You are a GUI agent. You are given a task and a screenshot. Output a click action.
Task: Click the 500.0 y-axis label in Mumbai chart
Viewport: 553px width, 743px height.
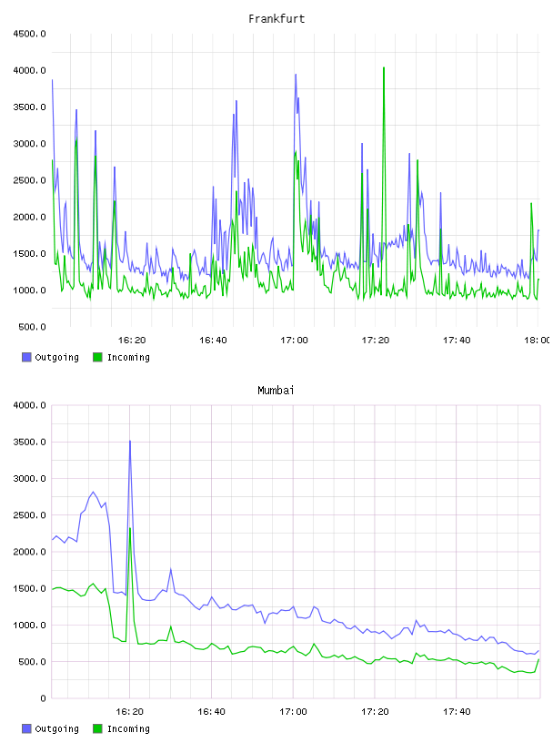32,662
